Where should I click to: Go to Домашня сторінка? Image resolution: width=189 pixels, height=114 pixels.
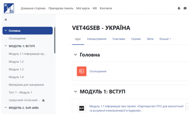(x=33, y=8)
